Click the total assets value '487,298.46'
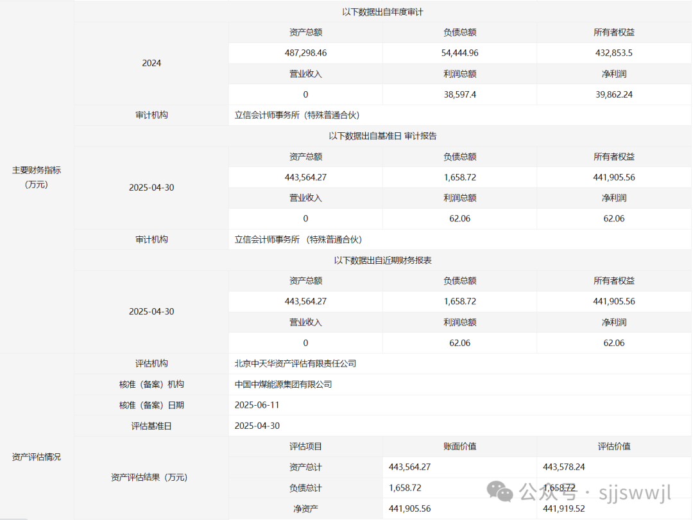The width and height of the screenshot is (693, 520). 305,53
